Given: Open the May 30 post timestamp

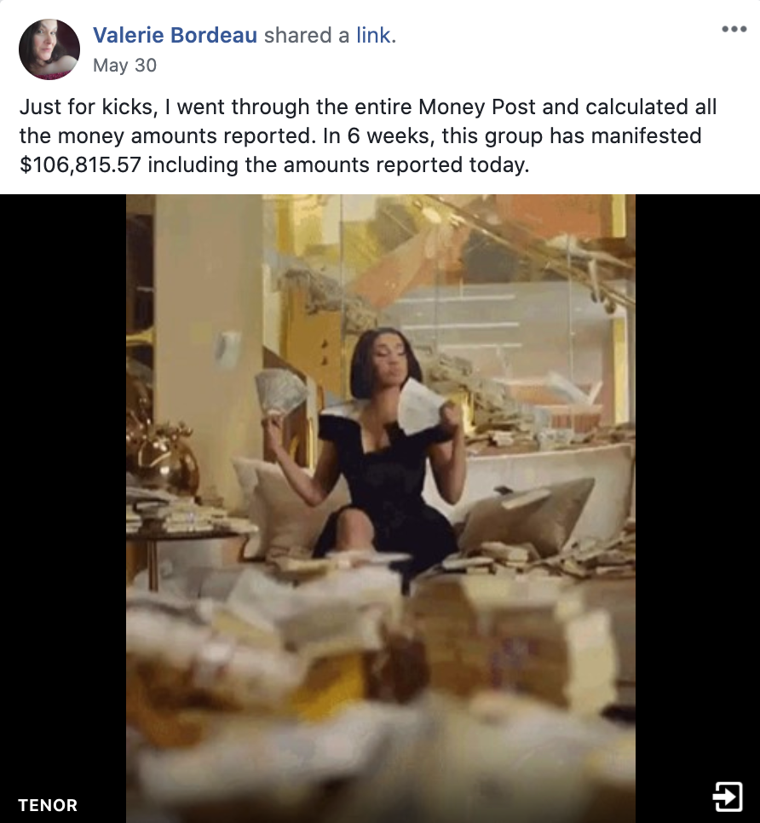Looking at the screenshot, I should pos(124,65).
